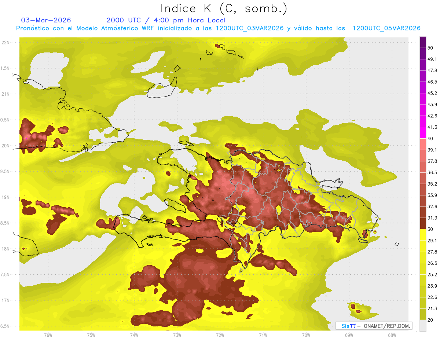Screen dimensions: 440x340
Task: Click colorbar label '25.2'
Action: (x=432, y=275)
